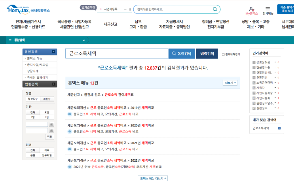The image size is (294, 181).
Task: Open the end date calendar picker
Action: tap(51, 130)
